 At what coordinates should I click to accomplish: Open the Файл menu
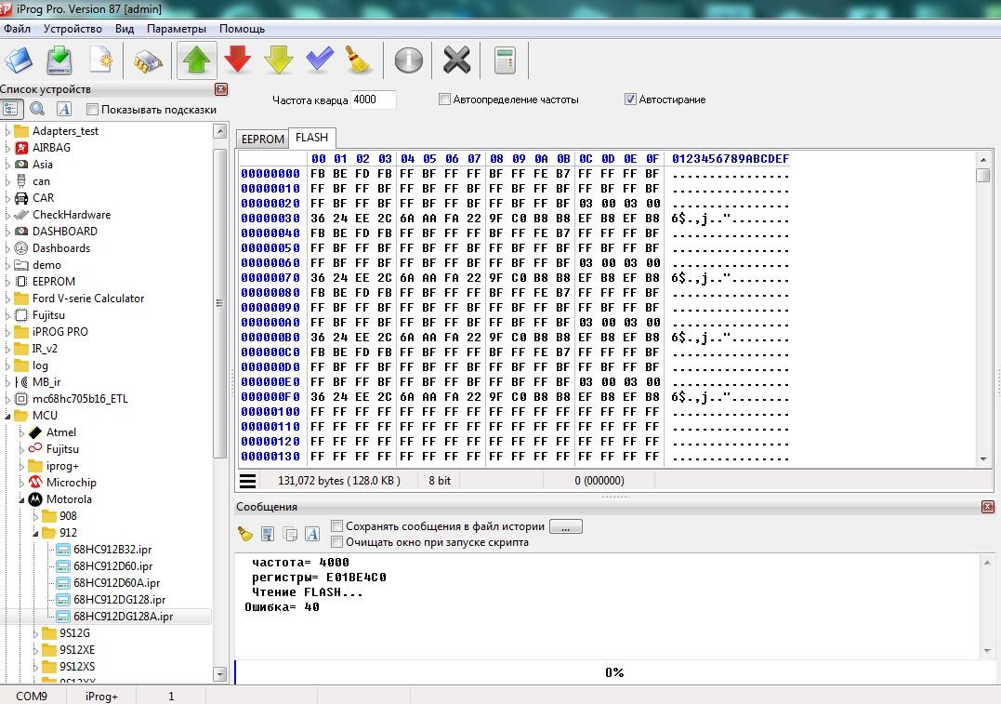click(x=18, y=29)
